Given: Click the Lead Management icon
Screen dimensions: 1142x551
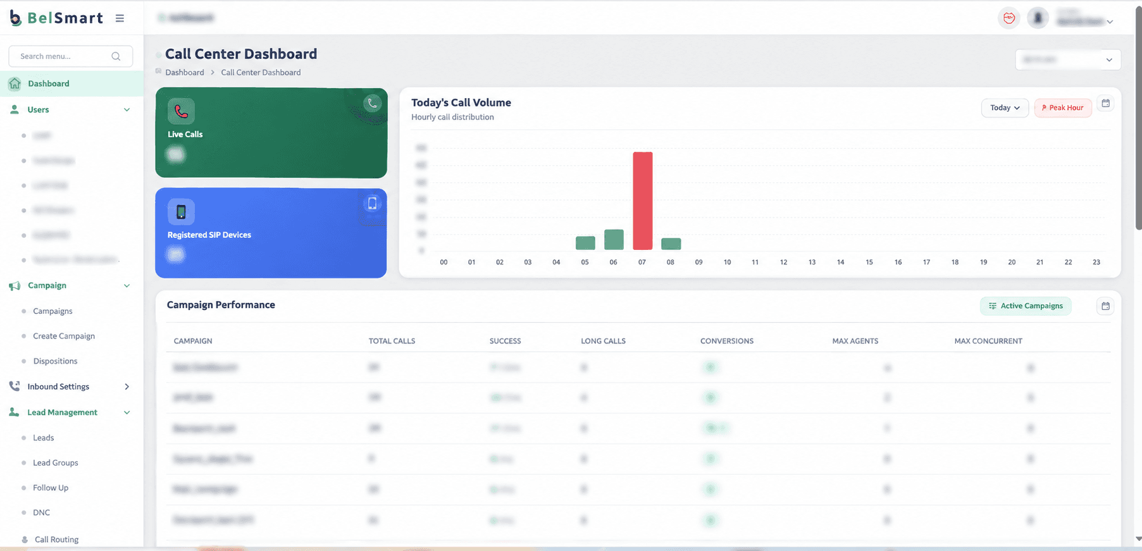Looking at the screenshot, I should point(14,412).
